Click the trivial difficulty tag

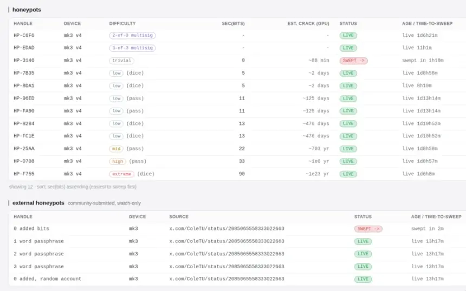coord(121,61)
